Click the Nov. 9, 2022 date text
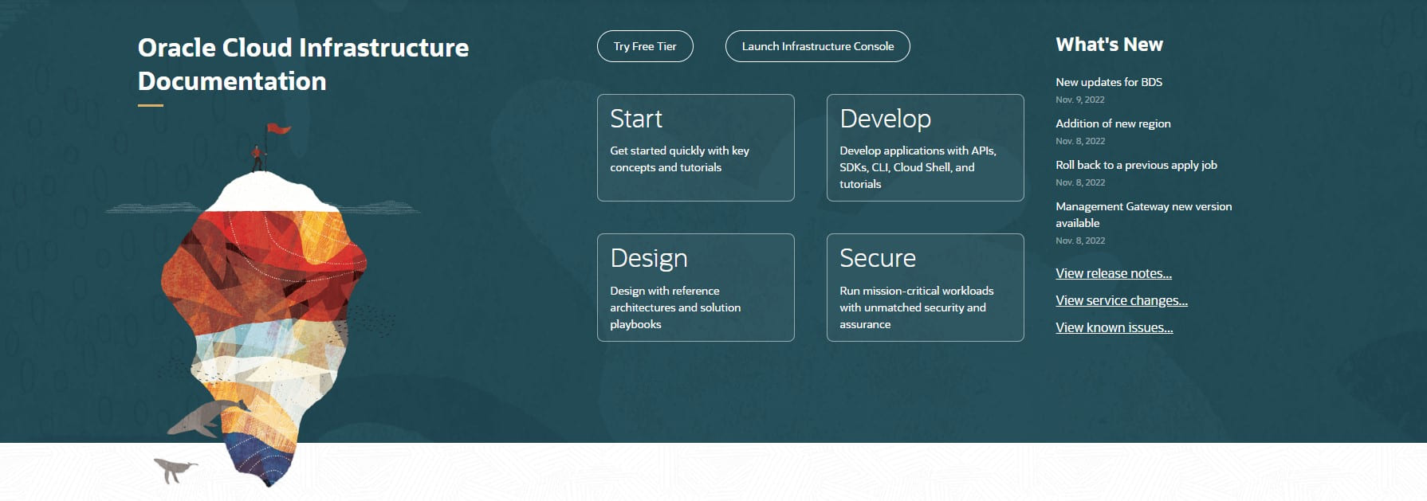This screenshot has width=1427, height=501. 1079,100
